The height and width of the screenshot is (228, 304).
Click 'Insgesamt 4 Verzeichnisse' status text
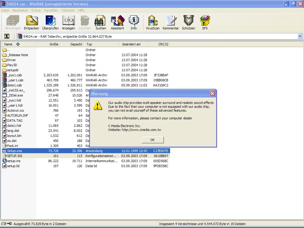[202, 224]
